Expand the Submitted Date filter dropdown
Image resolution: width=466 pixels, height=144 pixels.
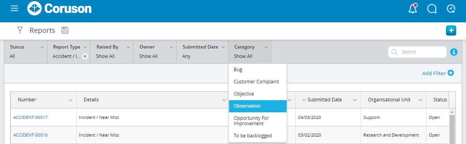click(223, 47)
